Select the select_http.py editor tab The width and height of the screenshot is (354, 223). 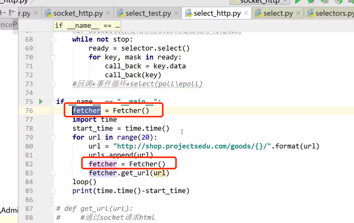tap(217, 13)
